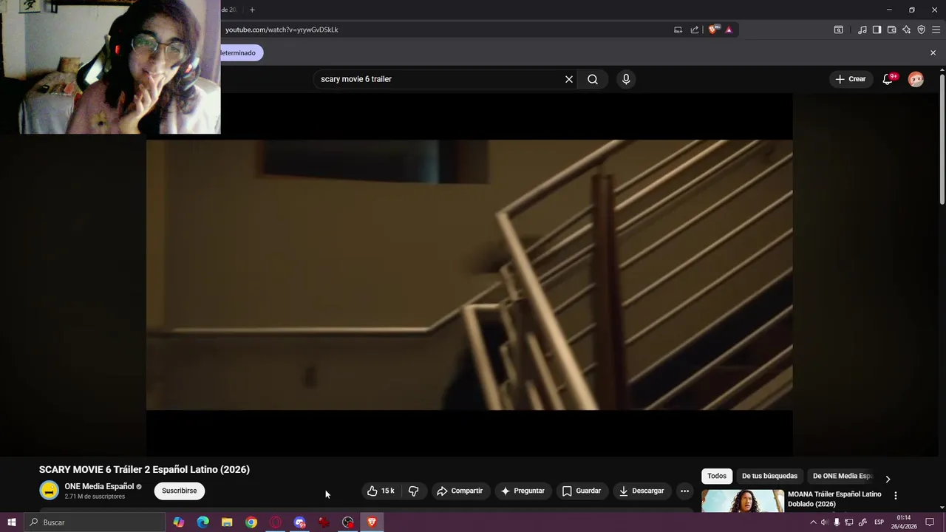Show hidden system tray icons
946x532 pixels.
point(813,522)
